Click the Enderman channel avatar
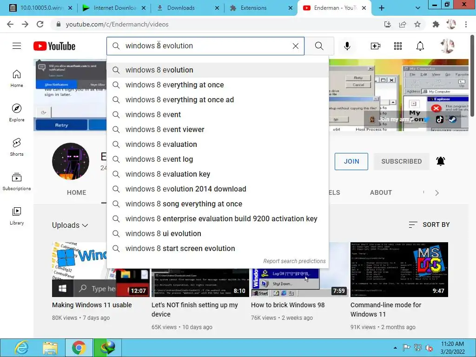The image size is (476, 357). (71, 161)
